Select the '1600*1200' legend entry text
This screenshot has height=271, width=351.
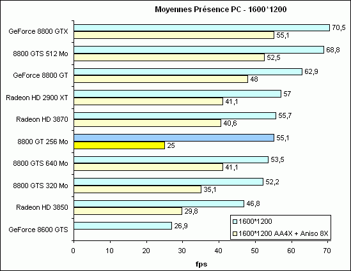coord(255,221)
